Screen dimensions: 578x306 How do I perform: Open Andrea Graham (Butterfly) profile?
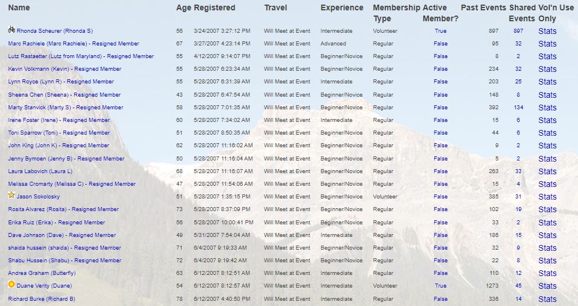[x=41, y=273]
